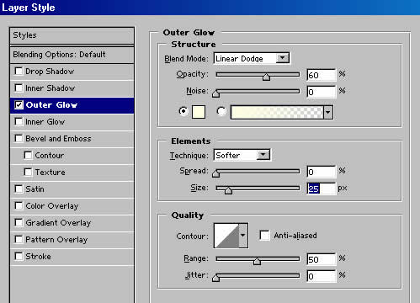Click the contour curve thumbnail
The width and height of the screenshot is (420, 303).
(x=226, y=236)
